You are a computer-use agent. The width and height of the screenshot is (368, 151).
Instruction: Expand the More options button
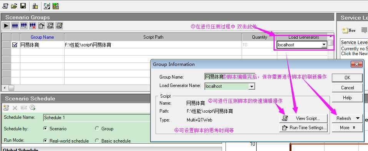[x=347, y=128]
